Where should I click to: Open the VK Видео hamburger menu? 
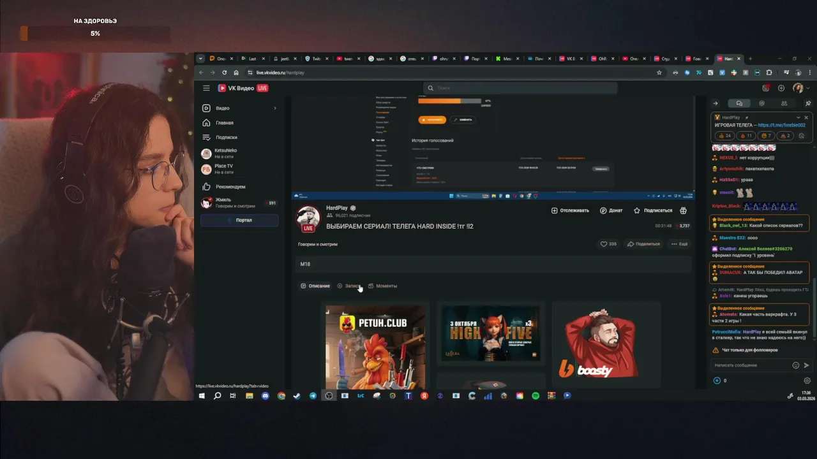pyautogui.click(x=206, y=88)
